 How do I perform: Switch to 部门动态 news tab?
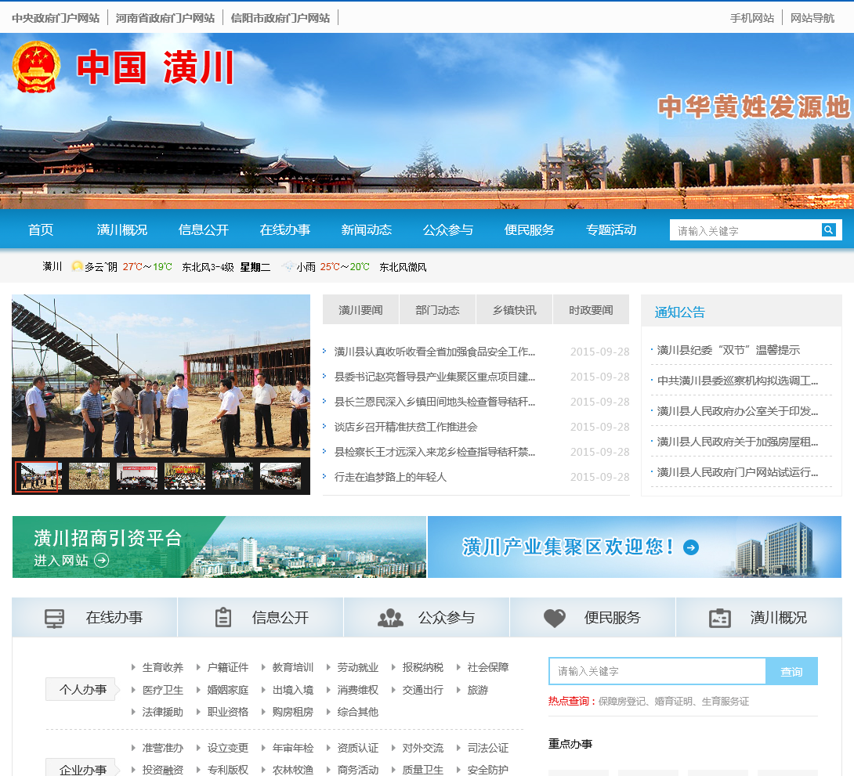pyautogui.click(x=437, y=309)
